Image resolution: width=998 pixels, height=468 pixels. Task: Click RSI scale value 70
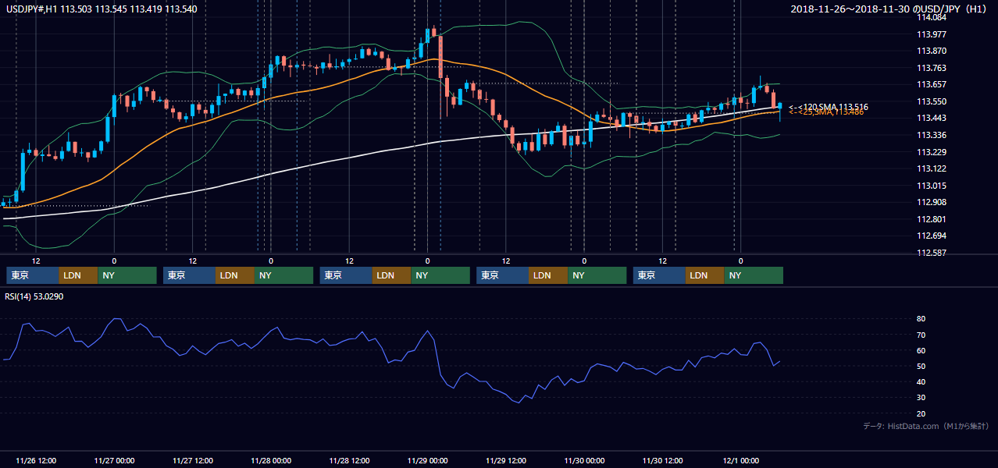(x=921, y=335)
